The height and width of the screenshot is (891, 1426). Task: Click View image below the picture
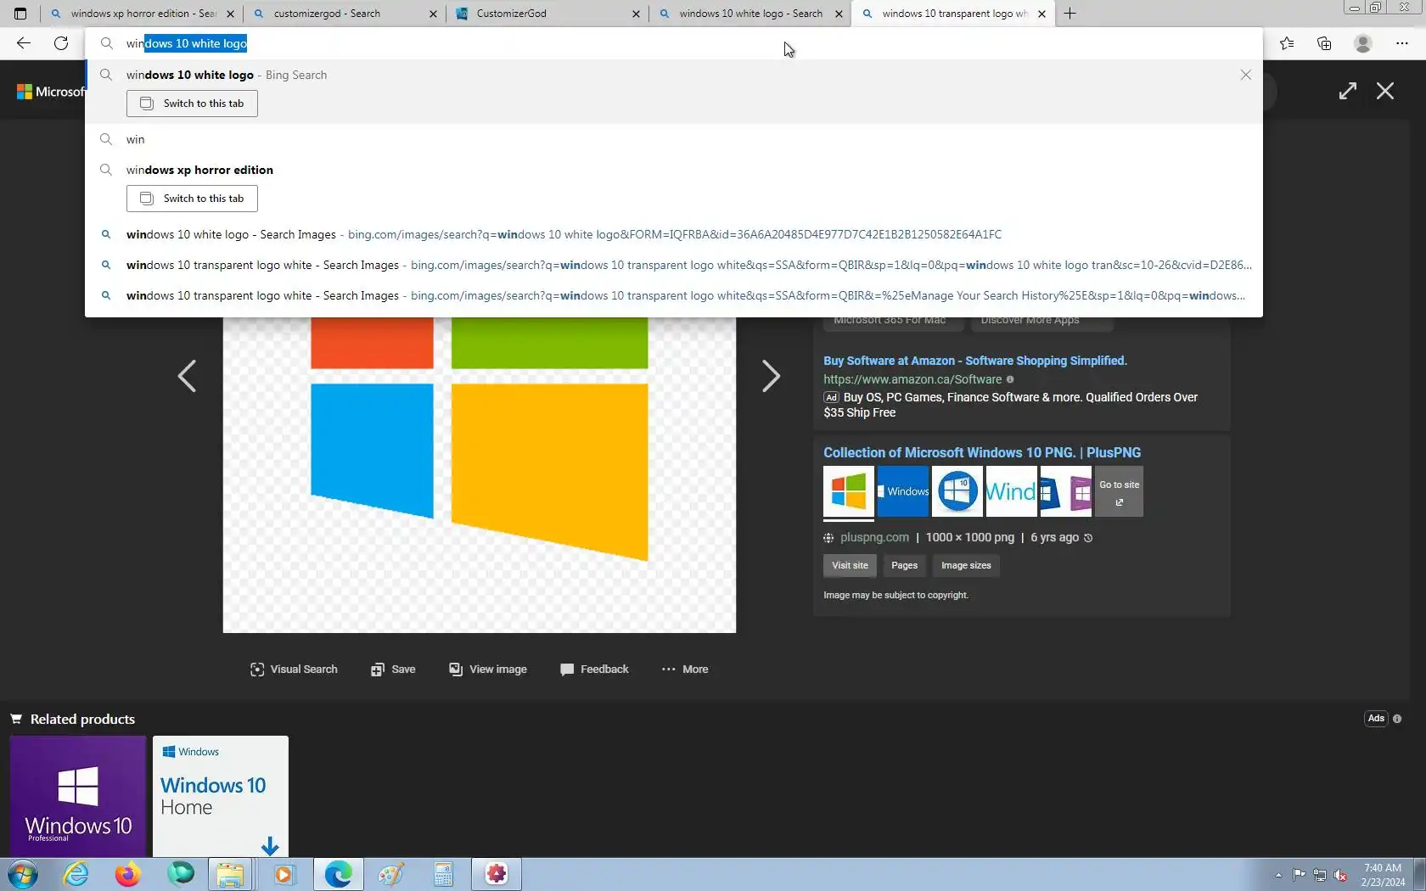[488, 670]
